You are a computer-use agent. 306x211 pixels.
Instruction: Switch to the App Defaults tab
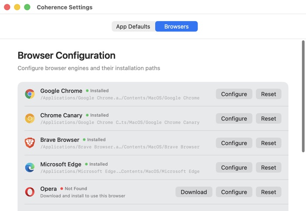click(x=133, y=26)
